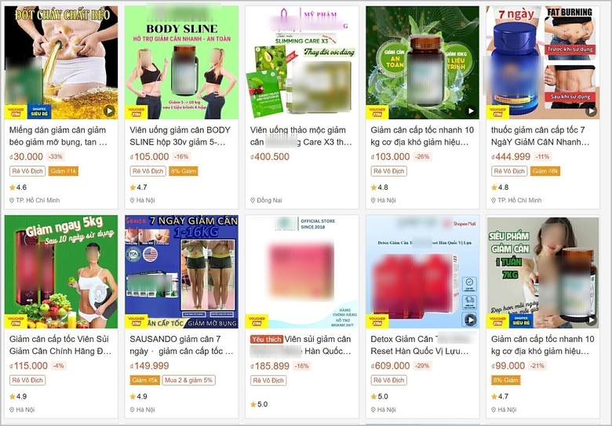Click 8% Giảm tag under 105.000 price
This screenshot has height=426, width=612.
coord(183,171)
